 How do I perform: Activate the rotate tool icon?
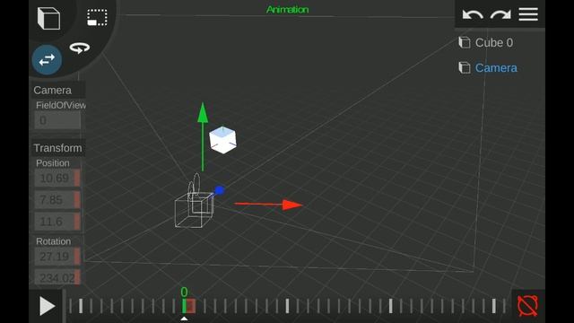(x=80, y=48)
